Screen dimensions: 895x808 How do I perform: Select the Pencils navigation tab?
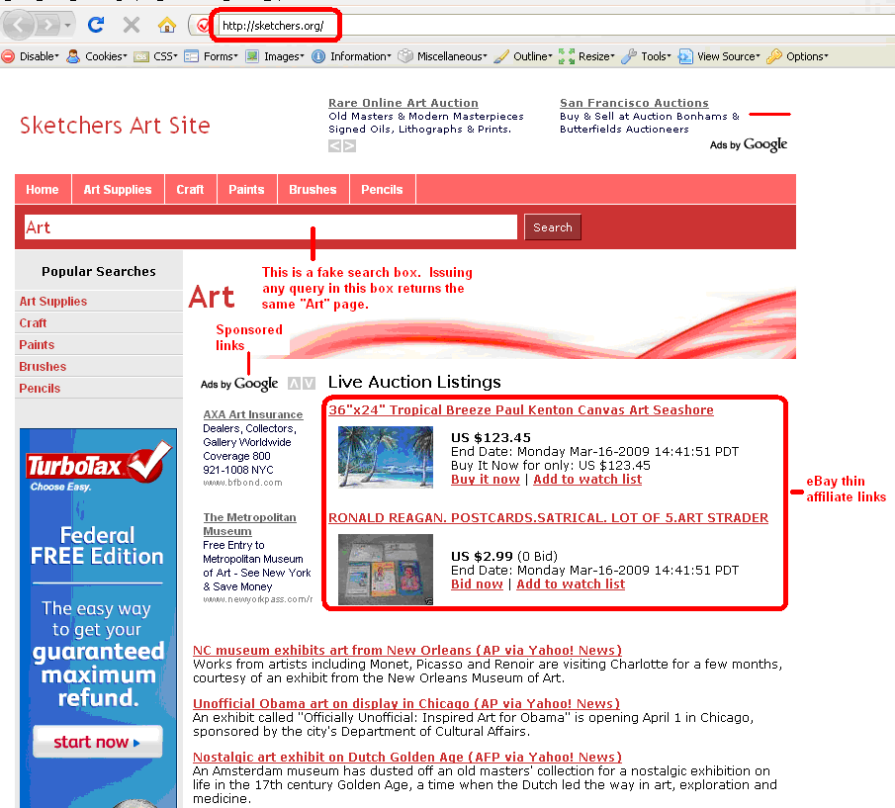click(x=382, y=190)
